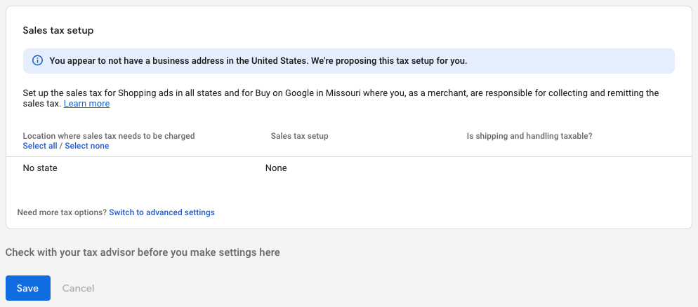Switch to advanced settings
The height and width of the screenshot is (307, 698).
click(x=162, y=212)
